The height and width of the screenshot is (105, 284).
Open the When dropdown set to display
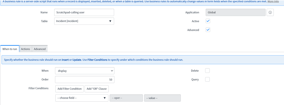coord(85,71)
